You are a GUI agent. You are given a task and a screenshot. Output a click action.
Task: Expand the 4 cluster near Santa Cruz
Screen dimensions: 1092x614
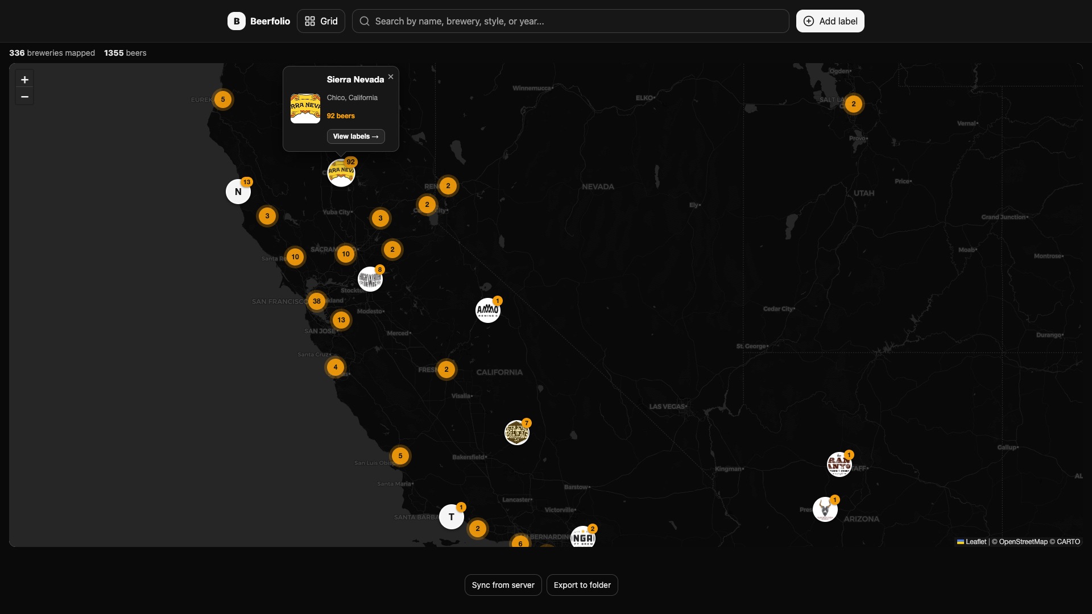pyautogui.click(x=336, y=367)
